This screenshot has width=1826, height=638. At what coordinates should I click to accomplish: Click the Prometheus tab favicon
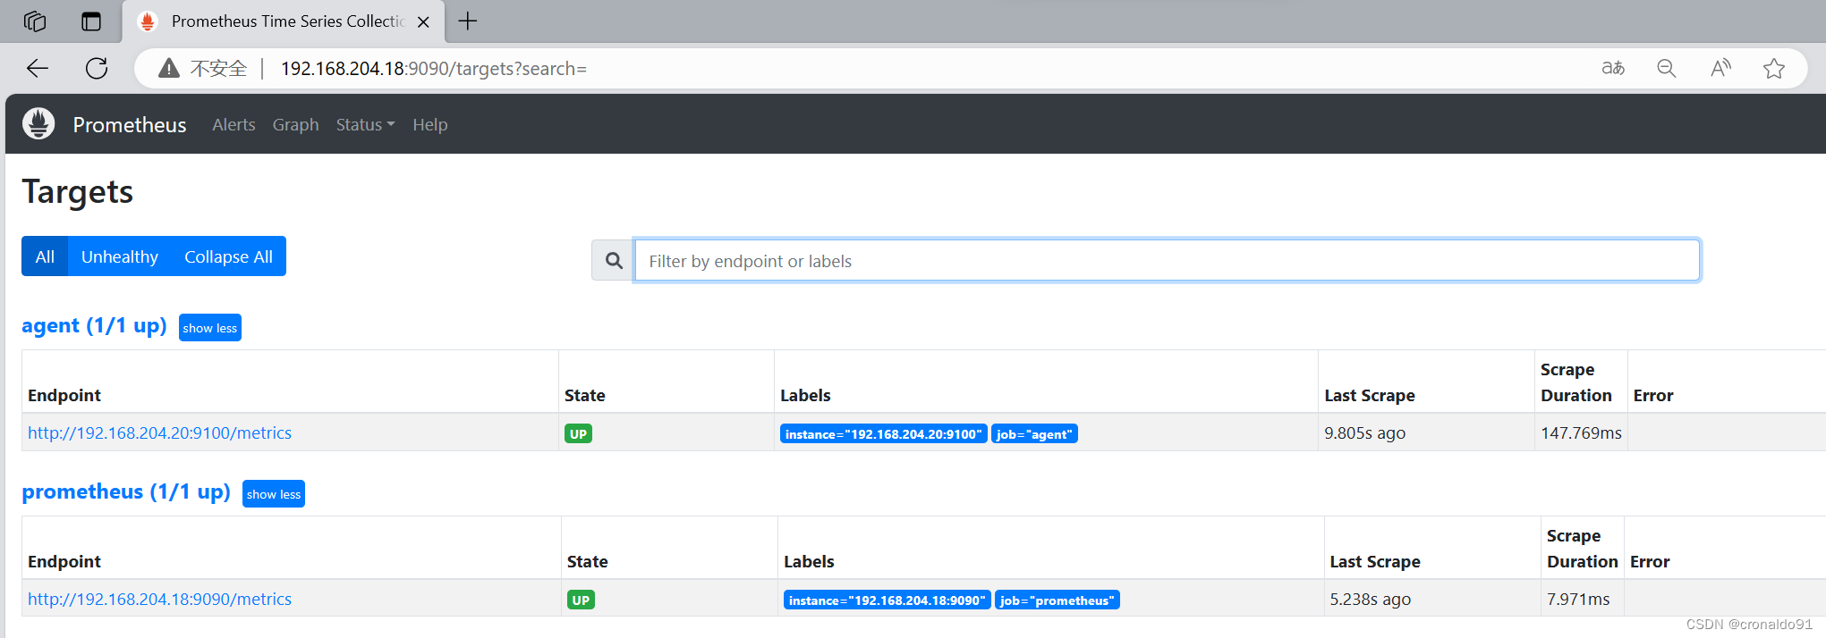pos(148,21)
